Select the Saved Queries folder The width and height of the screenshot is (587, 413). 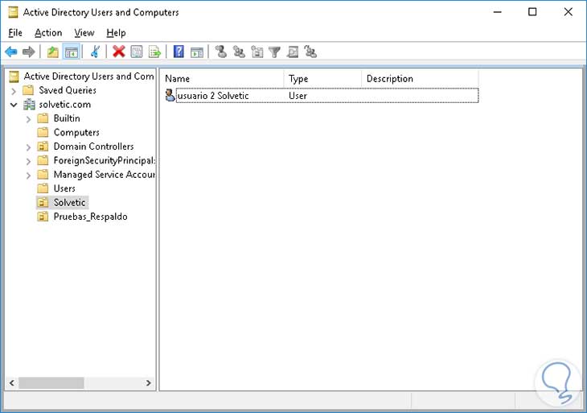point(68,90)
